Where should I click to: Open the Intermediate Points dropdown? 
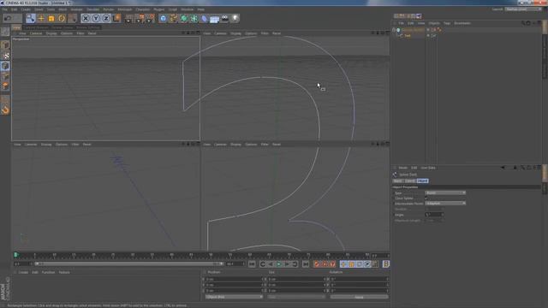pos(445,204)
